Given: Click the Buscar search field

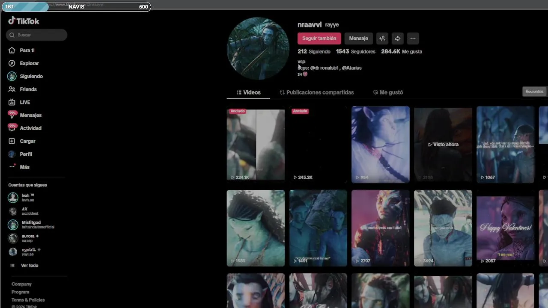Looking at the screenshot, I should [x=36, y=35].
